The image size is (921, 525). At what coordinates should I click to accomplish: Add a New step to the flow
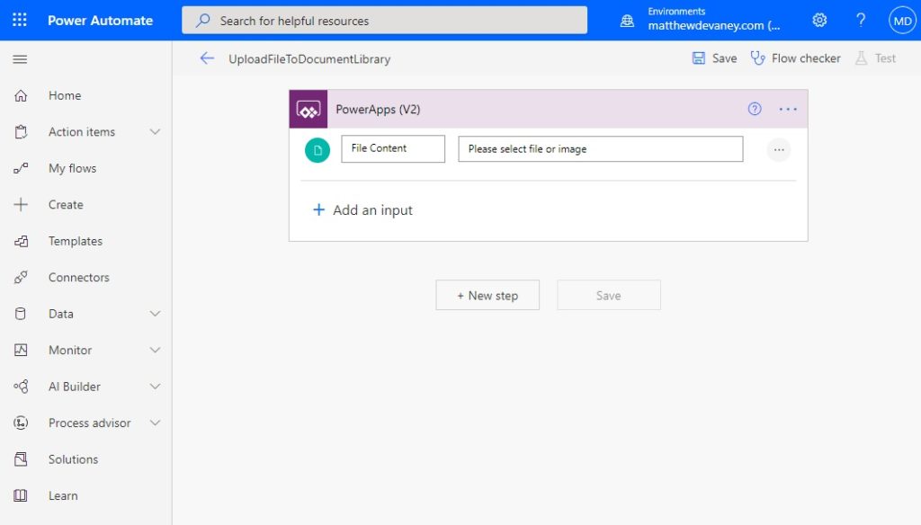pos(487,296)
